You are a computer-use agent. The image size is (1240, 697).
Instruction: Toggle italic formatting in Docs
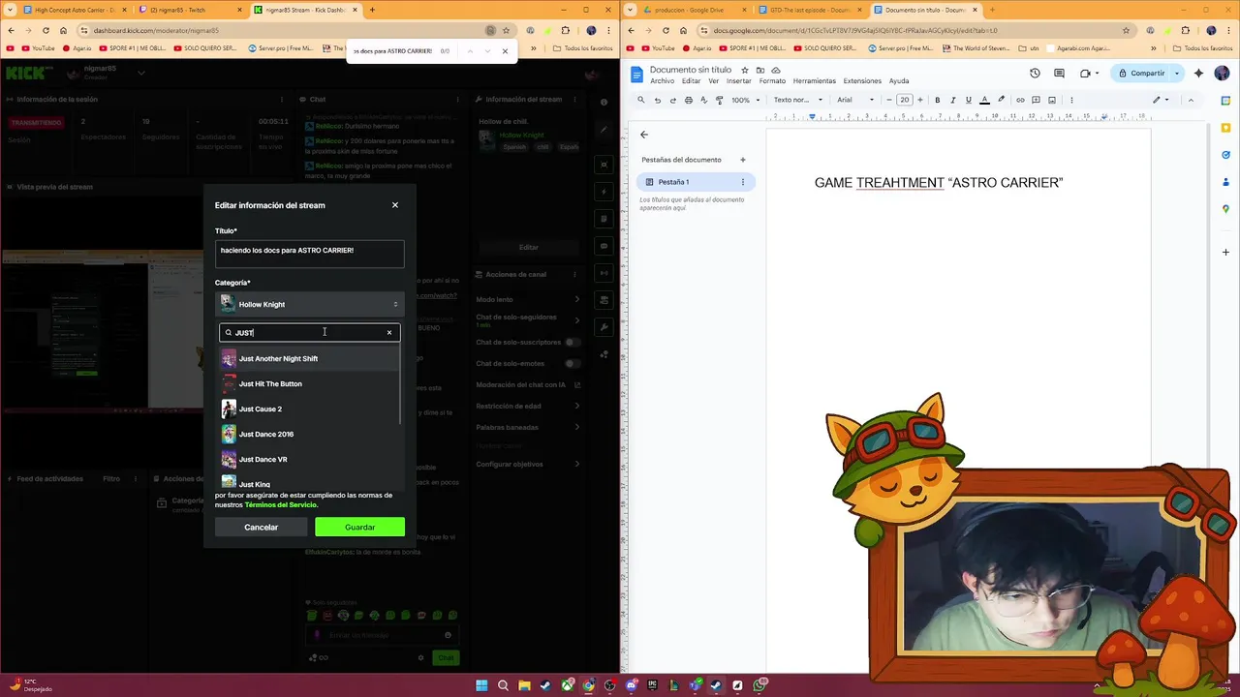tap(952, 100)
